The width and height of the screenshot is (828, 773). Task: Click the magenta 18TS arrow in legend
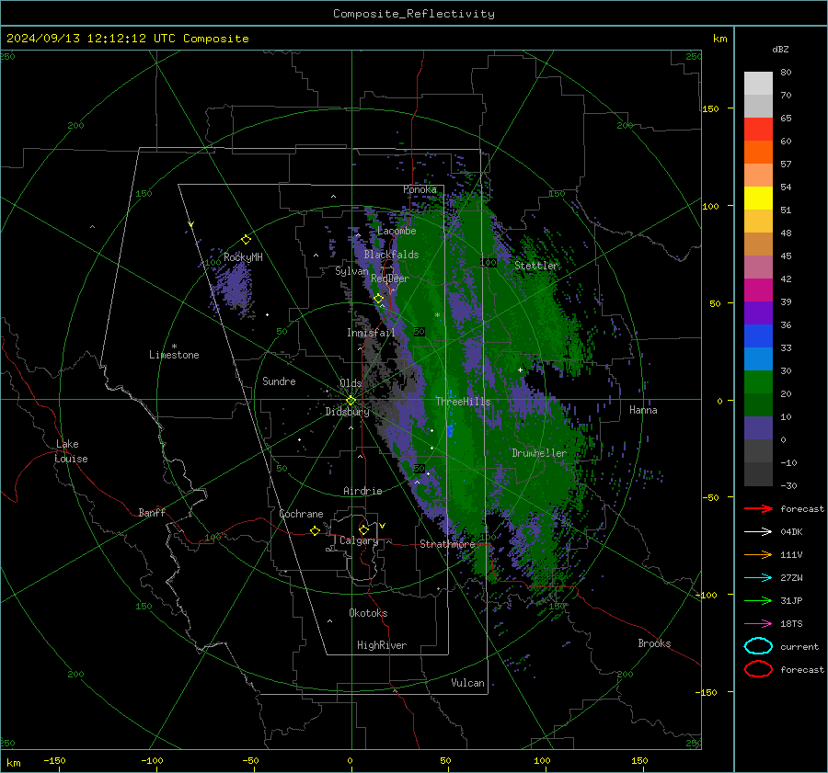point(758,624)
